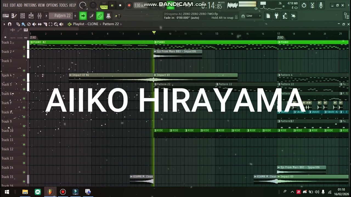The image size is (351, 197).
Task: Stop playback with the stop button
Action: click(120, 5)
